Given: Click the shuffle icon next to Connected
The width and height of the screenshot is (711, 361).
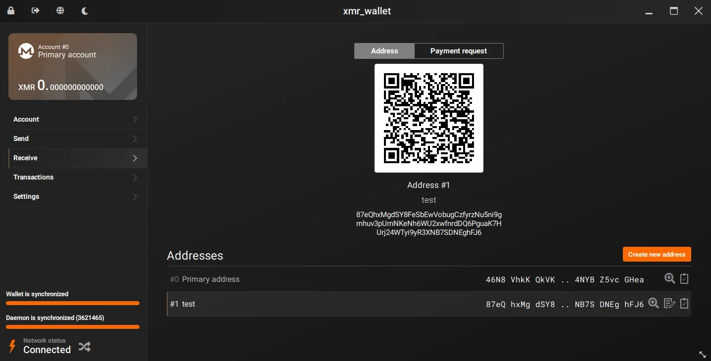Looking at the screenshot, I should [x=85, y=347].
